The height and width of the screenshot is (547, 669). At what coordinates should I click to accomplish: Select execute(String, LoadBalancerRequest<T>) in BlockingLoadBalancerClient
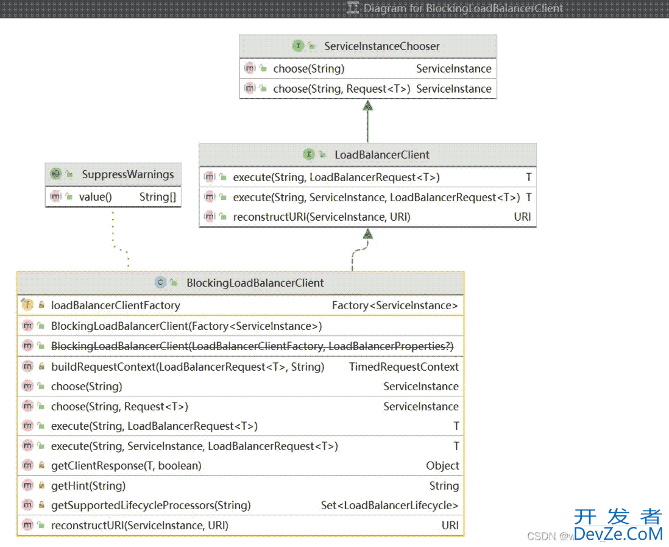pos(240,426)
